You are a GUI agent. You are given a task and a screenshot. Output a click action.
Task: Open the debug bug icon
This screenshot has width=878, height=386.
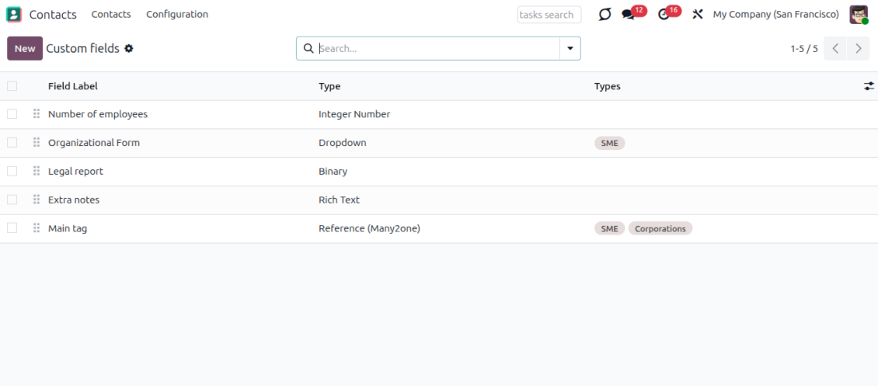coord(604,14)
